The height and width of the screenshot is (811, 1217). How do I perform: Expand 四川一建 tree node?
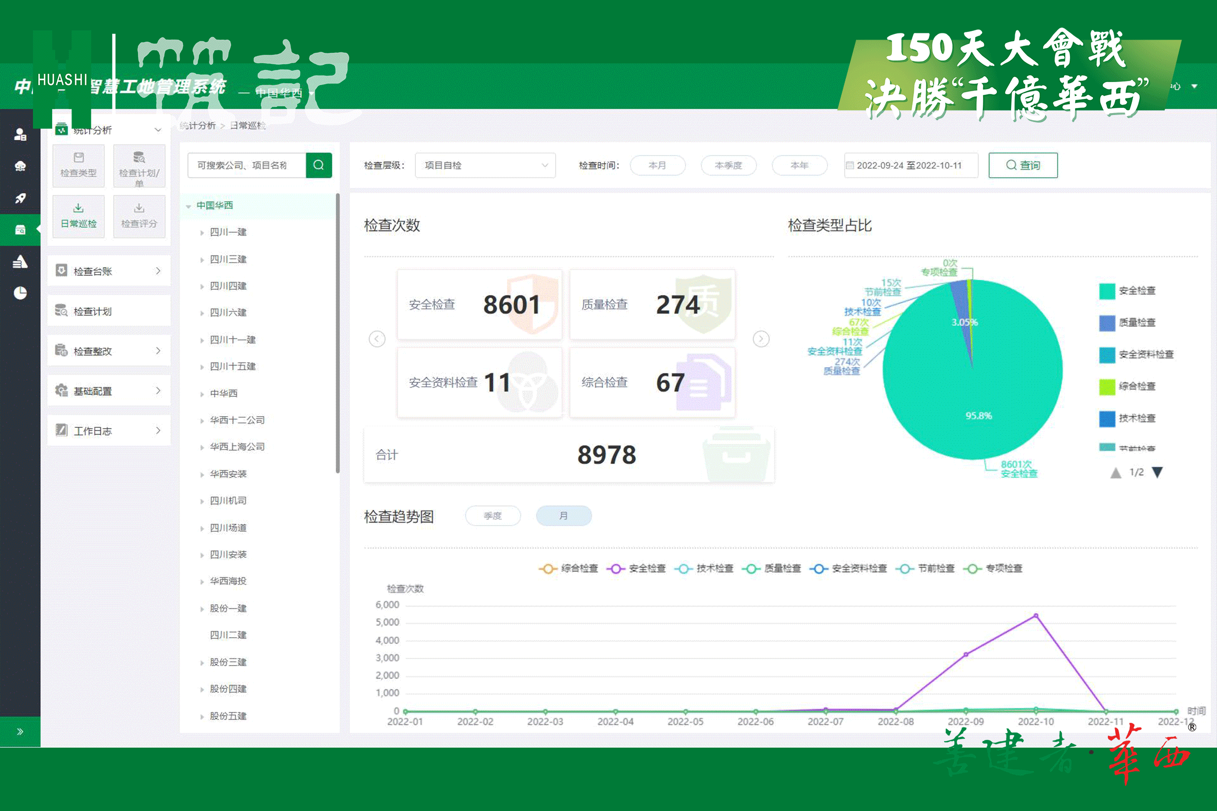coord(202,233)
